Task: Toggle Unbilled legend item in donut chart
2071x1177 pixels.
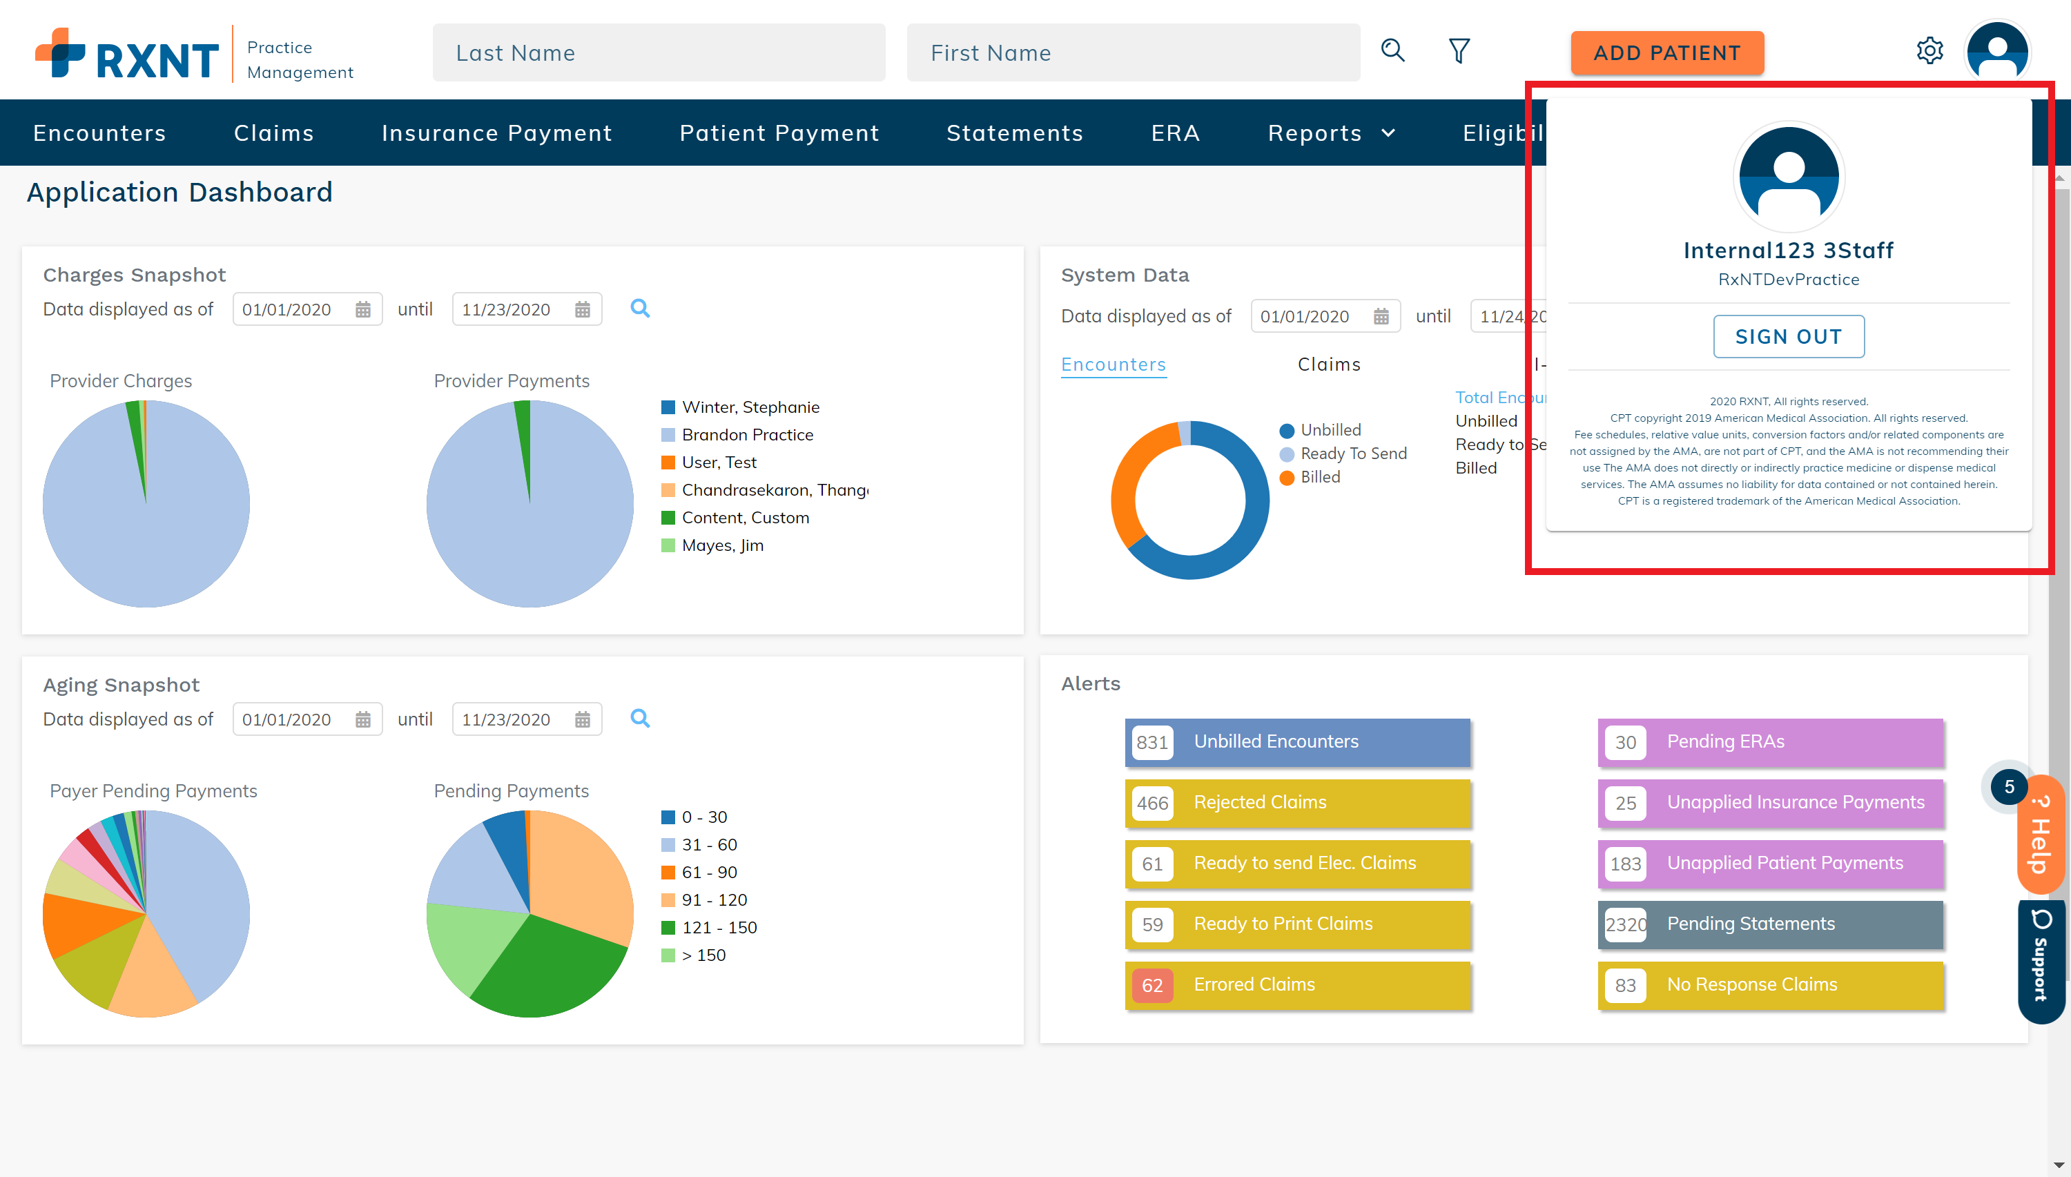Action: coord(1330,430)
